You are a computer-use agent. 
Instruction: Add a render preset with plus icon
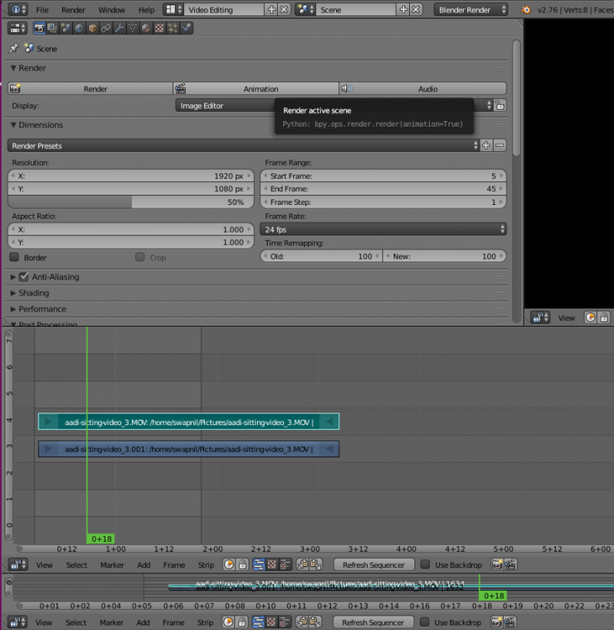pos(486,145)
